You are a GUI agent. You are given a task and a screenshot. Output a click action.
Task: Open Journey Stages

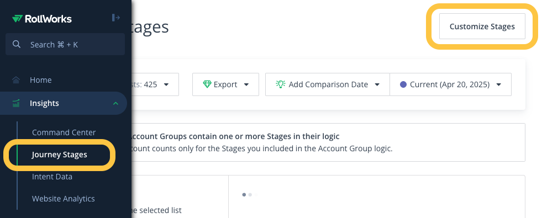click(x=60, y=155)
